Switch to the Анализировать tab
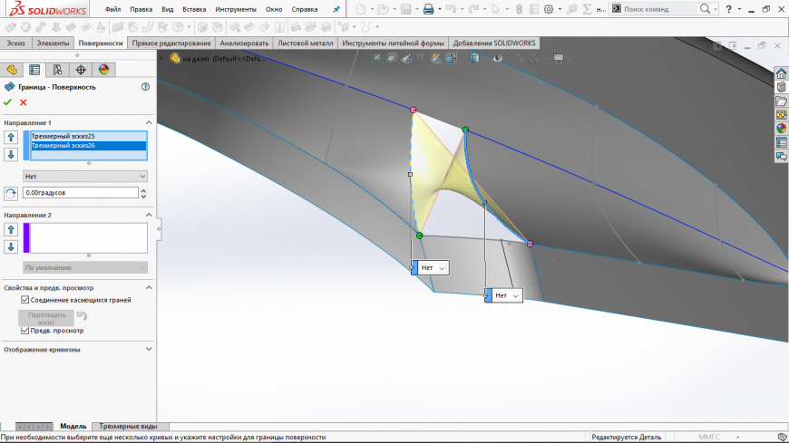Image resolution: width=789 pixels, height=443 pixels. tap(244, 43)
